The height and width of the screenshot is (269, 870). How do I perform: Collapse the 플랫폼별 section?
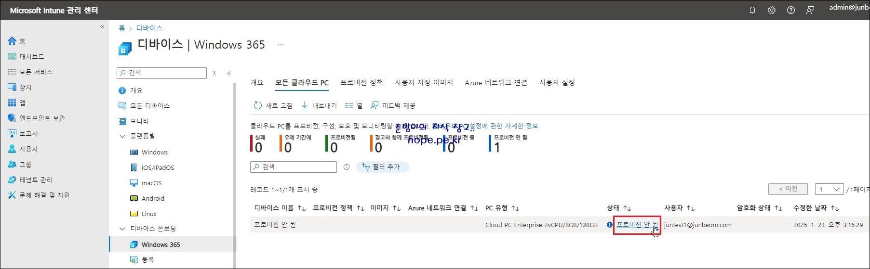(x=122, y=137)
